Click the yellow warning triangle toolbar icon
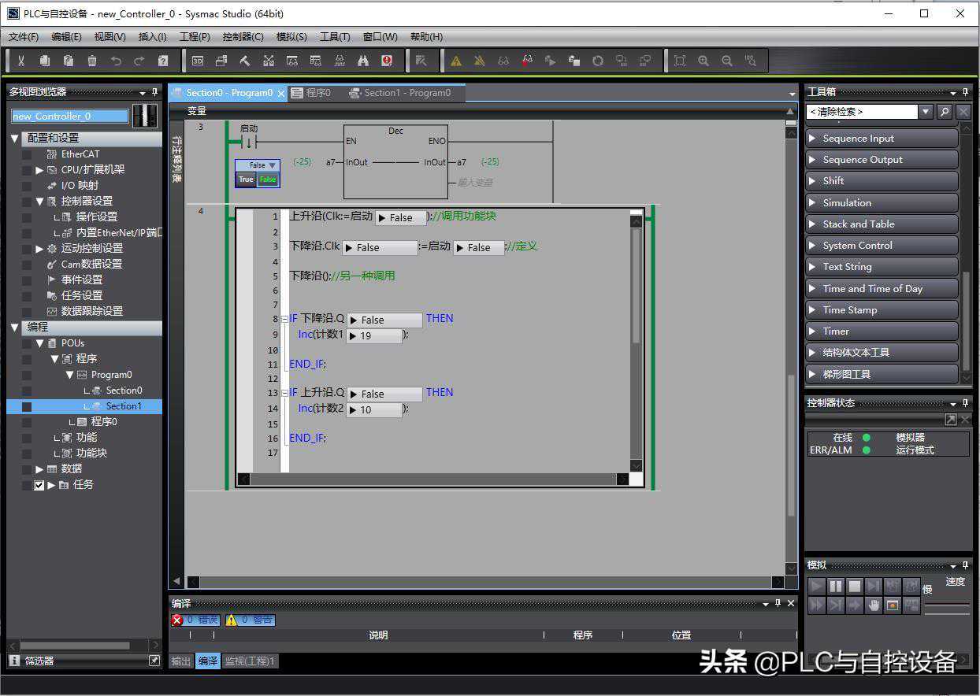This screenshot has width=980, height=696. (455, 61)
